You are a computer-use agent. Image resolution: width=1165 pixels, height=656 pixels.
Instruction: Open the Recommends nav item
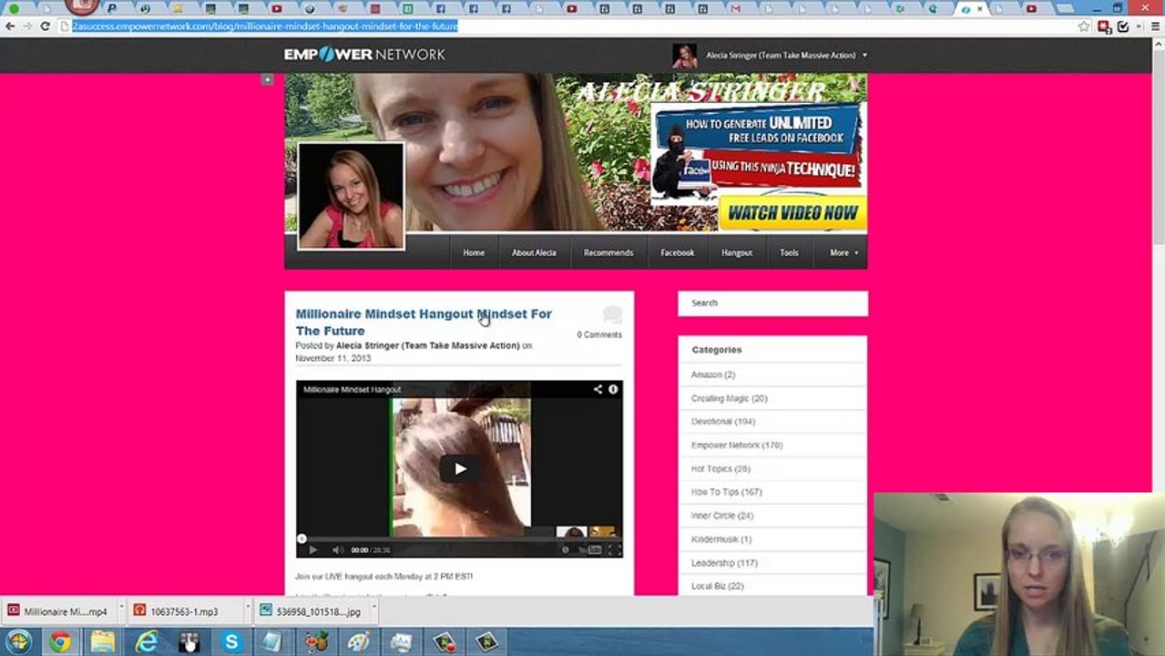pos(608,252)
